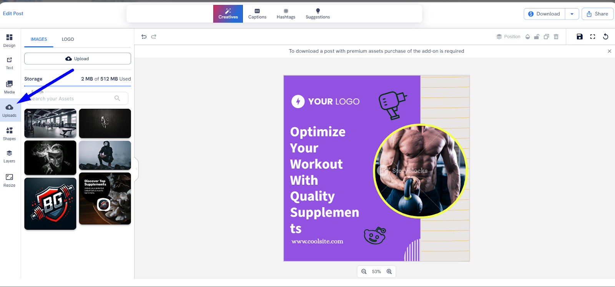Undo the last edit

(x=144, y=36)
